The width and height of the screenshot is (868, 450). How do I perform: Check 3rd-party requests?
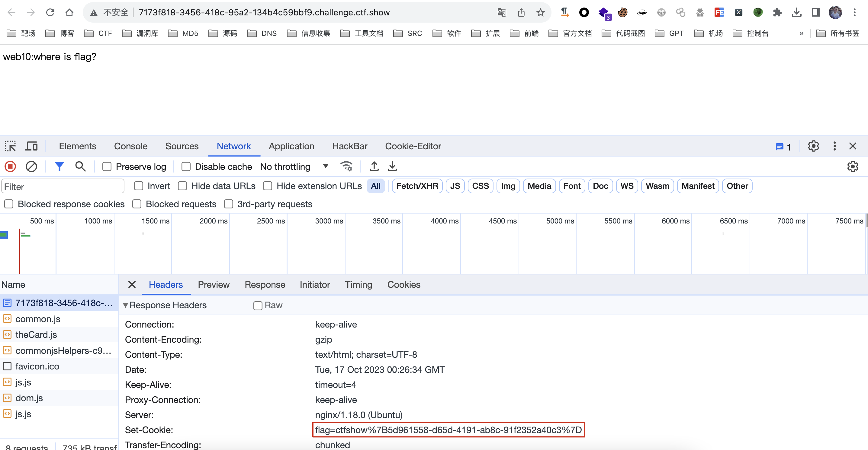point(228,204)
